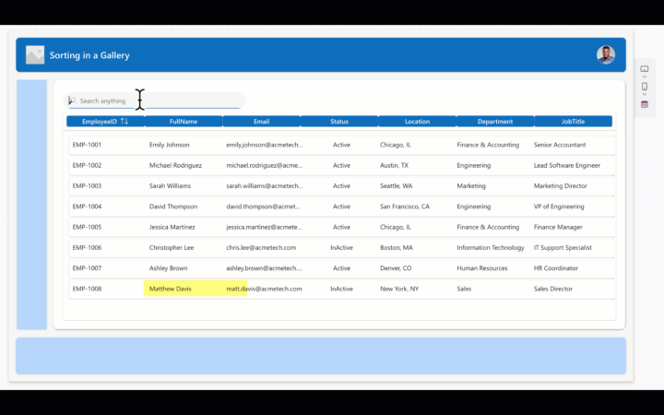Click the name David Thompson
Image resolution: width=664 pixels, height=415 pixels.
(173, 207)
